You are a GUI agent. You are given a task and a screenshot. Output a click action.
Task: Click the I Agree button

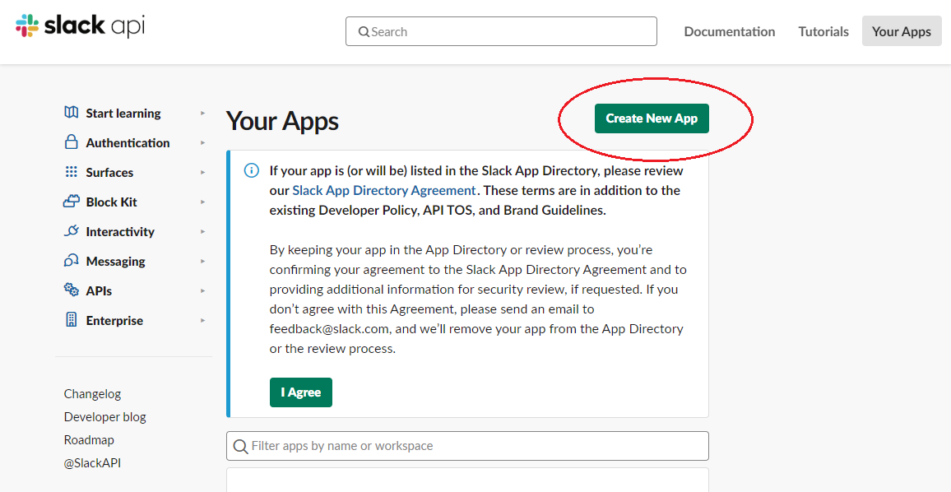click(x=301, y=392)
